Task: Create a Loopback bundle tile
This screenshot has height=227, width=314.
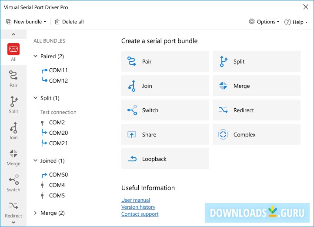Action: (x=165, y=159)
